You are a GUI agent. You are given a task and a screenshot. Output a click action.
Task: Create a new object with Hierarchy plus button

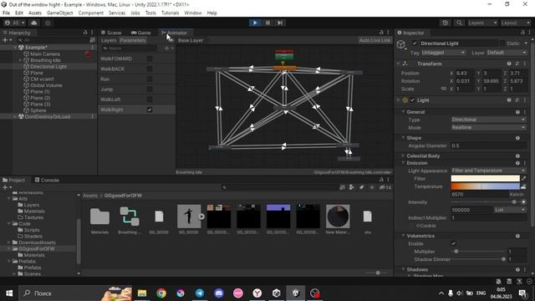[x=7, y=40]
